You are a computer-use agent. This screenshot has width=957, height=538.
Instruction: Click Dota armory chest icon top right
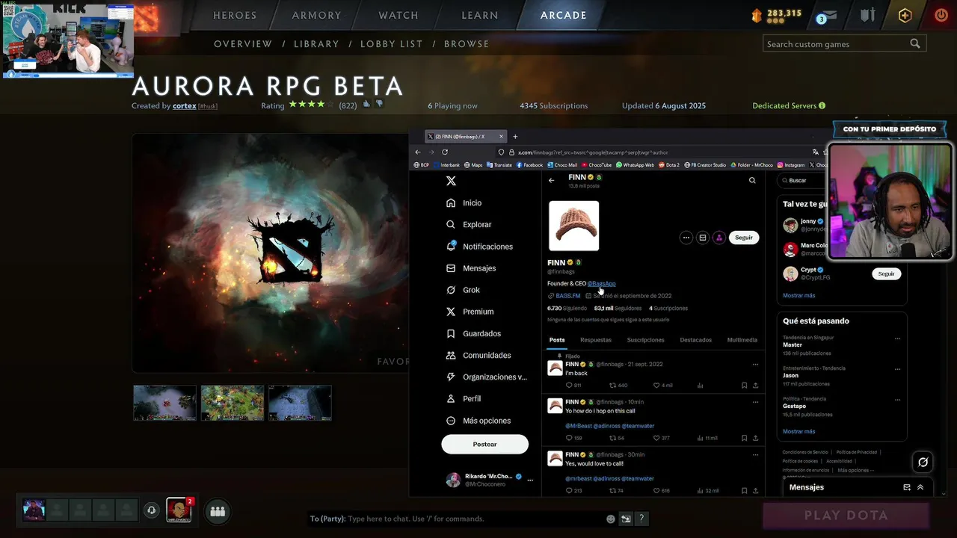[867, 15]
